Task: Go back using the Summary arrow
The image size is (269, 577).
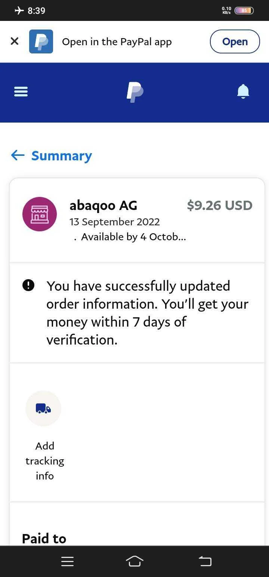Action: click(x=18, y=155)
